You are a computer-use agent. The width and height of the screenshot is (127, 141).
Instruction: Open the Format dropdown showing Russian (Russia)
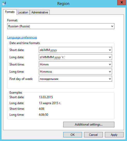[61, 26]
